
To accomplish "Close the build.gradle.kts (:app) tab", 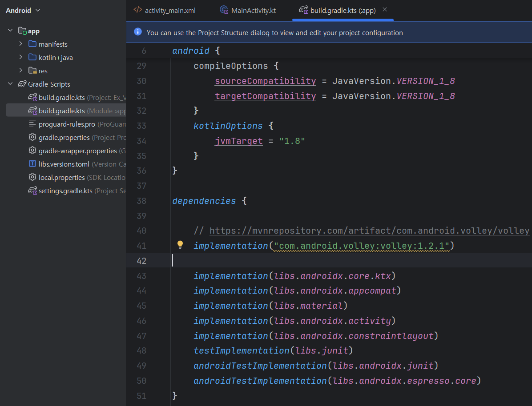I will coord(385,10).
